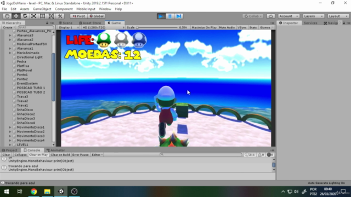Step one frame forward
The height and width of the screenshot is (197, 351).
tap(179, 16)
